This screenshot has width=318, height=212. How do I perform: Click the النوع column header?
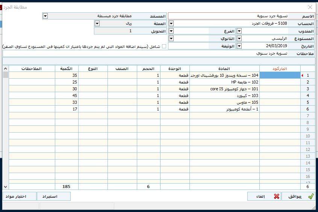click(x=93, y=69)
